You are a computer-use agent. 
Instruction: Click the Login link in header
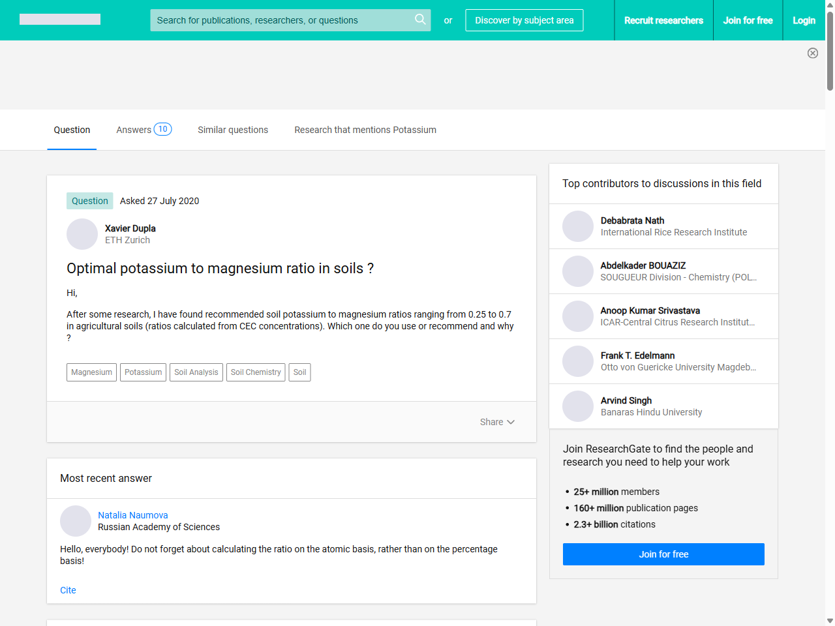(804, 20)
